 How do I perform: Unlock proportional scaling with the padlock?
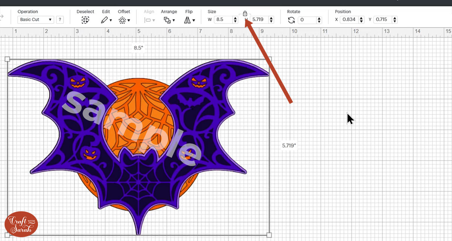pyautogui.click(x=245, y=13)
